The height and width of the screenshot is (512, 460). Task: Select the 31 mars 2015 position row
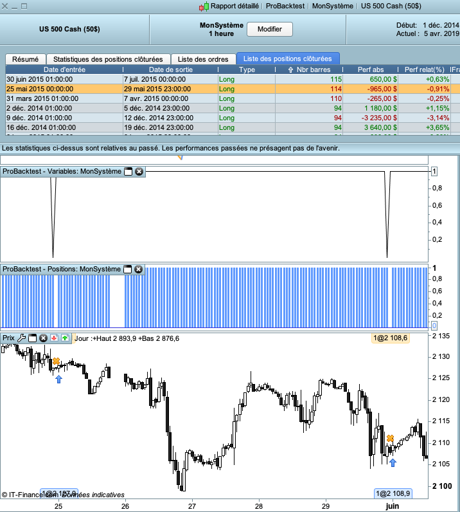coord(233,98)
